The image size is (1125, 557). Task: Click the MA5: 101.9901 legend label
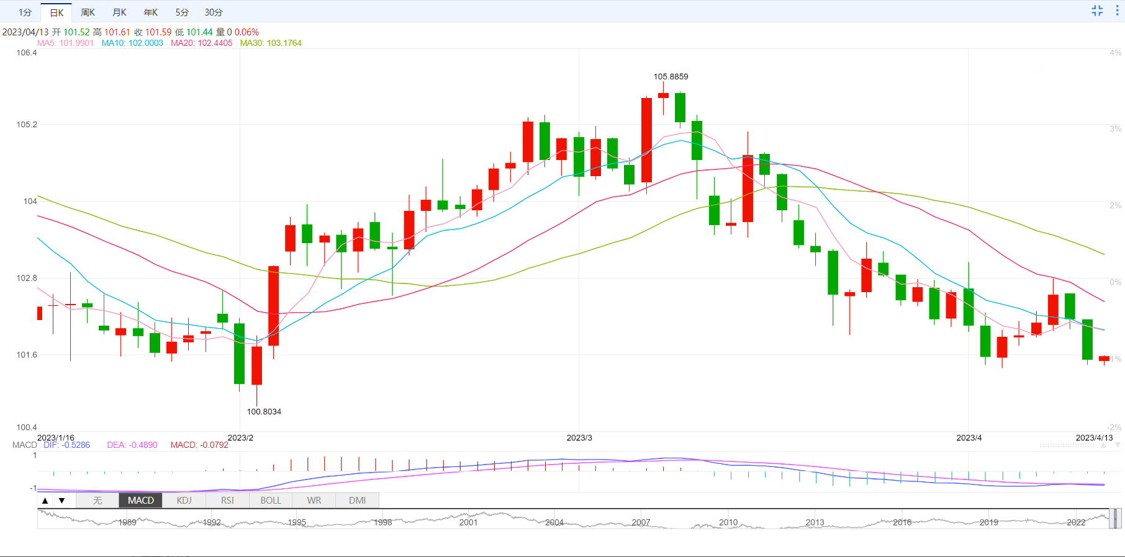pyautogui.click(x=65, y=43)
